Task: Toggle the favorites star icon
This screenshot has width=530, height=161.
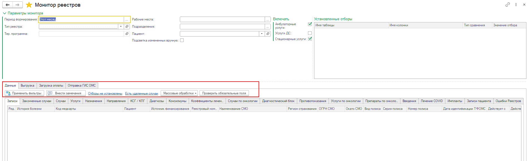Action: 29,5
